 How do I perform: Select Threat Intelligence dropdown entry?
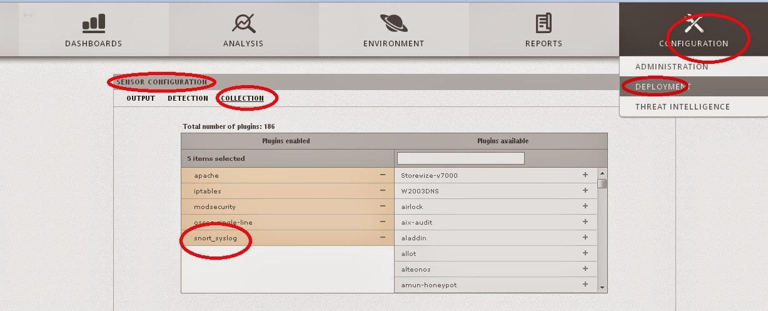[682, 107]
